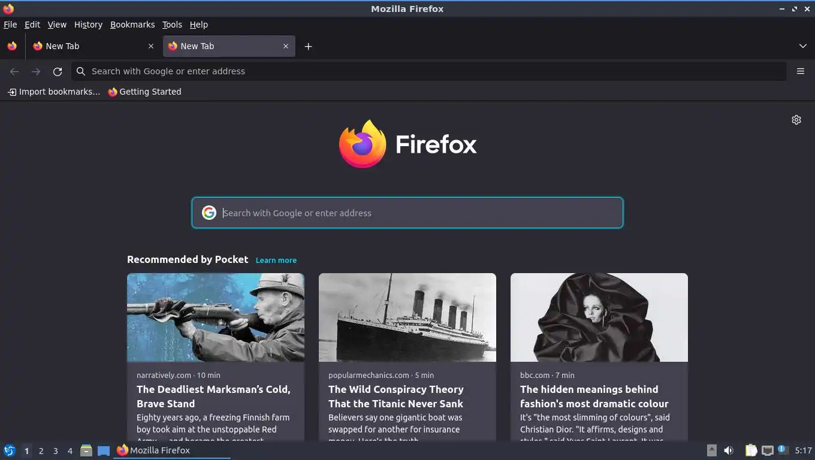Switch to workspace 4
This screenshot has height=460, width=815.
click(x=70, y=451)
